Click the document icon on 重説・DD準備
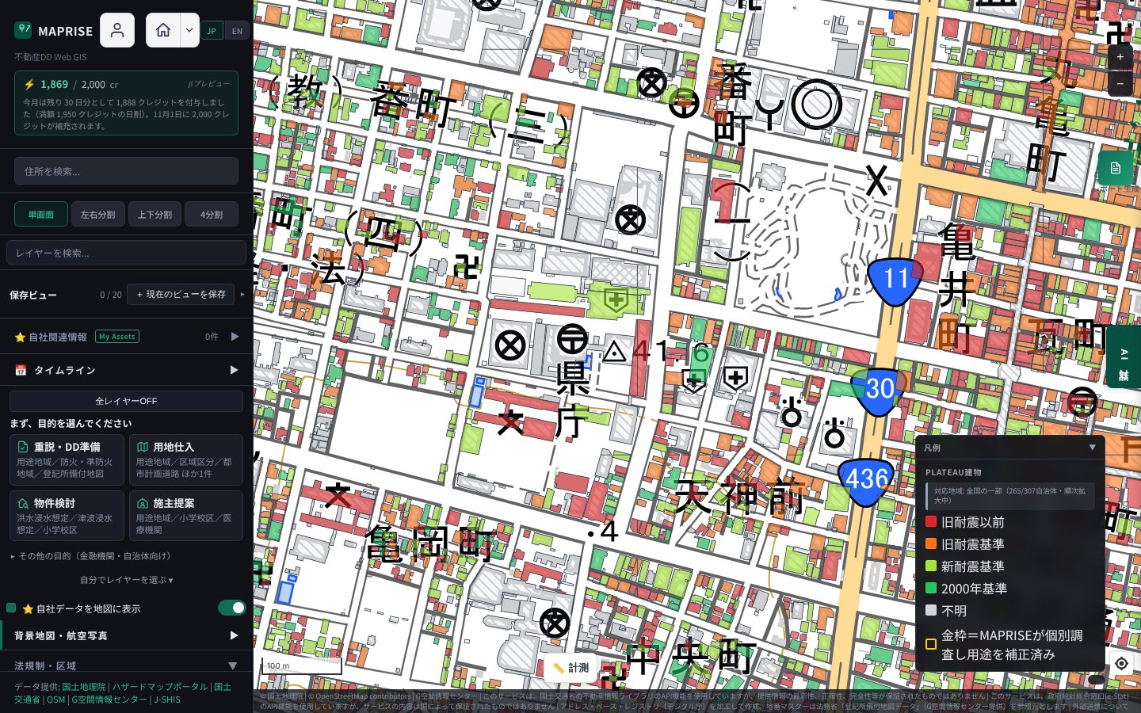Screen dimensions: 1141x713 [x=23, y=447]
